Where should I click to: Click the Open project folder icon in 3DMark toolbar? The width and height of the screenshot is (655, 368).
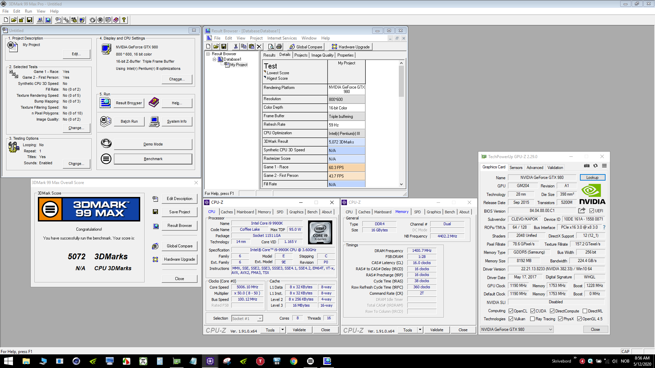14,20
